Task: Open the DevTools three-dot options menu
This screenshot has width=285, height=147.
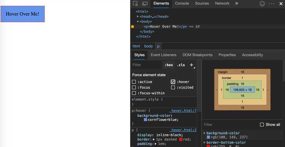Action: pyautogui.click(x=271, y=3)
